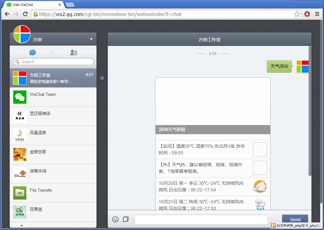The height and width of the screenshot is (230, 324).
Task: Click the Send button
Action: pyautogui.click(x=295, y=219)
